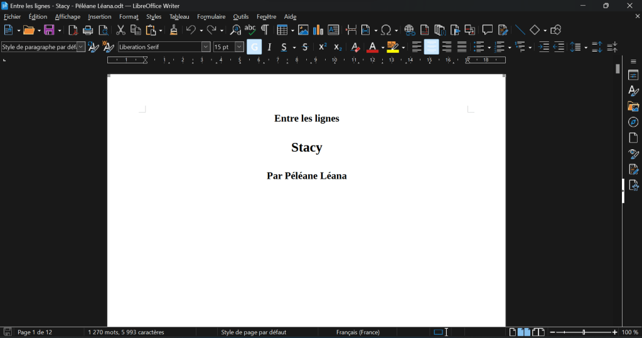The image size is (642, 338).
Task: Expand the paragraph style dropdown
Action: point(81,47)
